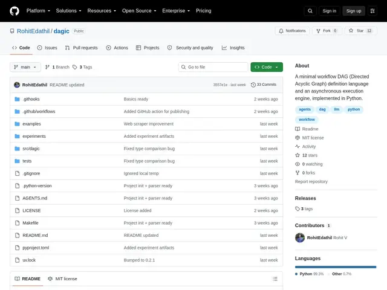The width and height of the screenshot is (387, 290).
Task: Click the README.md file icon
Action: (17, 235)
